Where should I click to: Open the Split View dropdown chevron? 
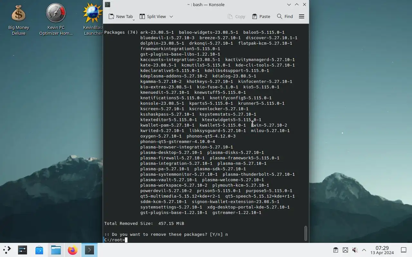pyautogui.click(x=171, y=16)
